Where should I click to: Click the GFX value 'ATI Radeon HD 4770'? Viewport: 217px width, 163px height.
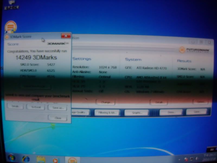(x=152, y=68)
